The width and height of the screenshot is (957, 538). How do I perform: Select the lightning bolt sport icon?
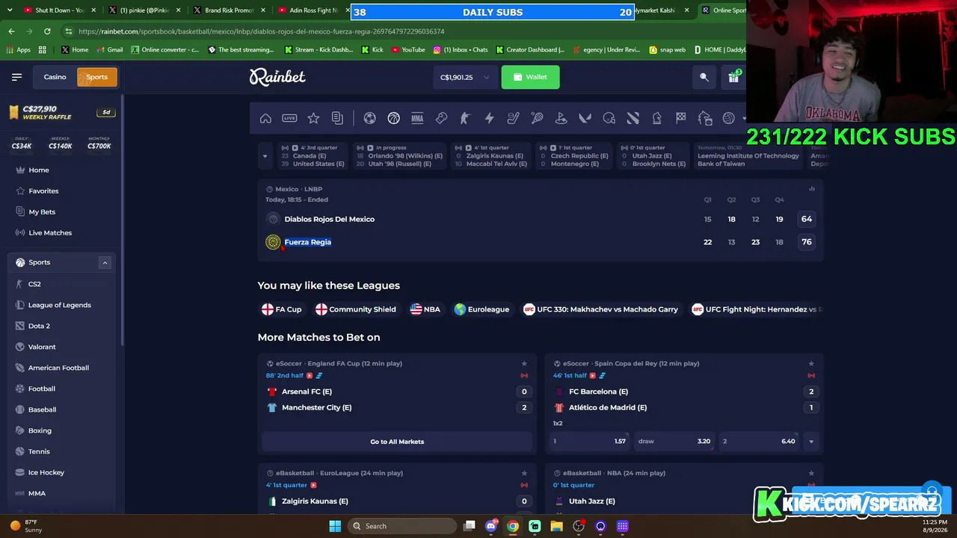coord(489,118)
